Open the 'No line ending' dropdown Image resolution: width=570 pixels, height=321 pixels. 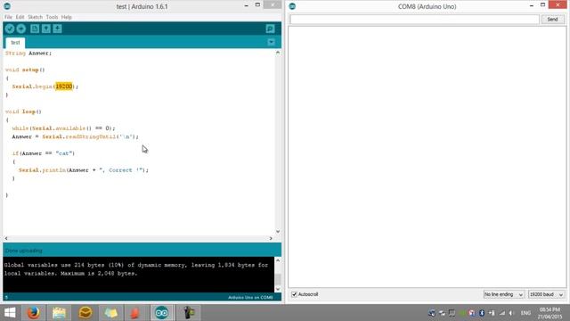(x=503, y=294)
